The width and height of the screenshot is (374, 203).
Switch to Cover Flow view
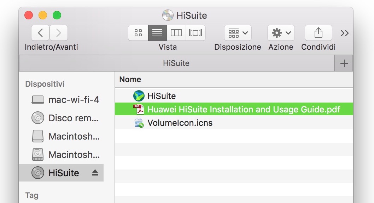pyautogui.click(x=195, y=33)
